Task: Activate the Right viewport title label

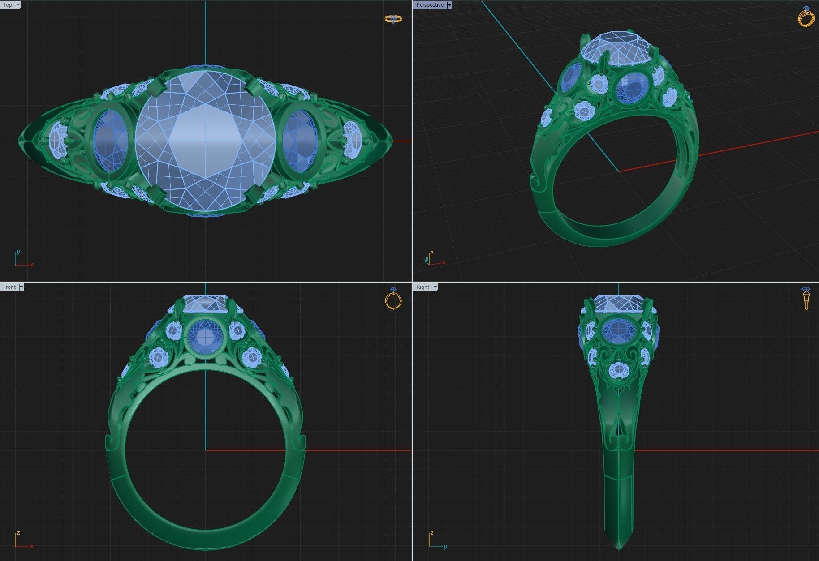Action: 422,287
